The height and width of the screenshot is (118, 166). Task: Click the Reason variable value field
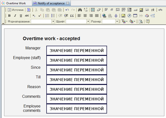77,89
